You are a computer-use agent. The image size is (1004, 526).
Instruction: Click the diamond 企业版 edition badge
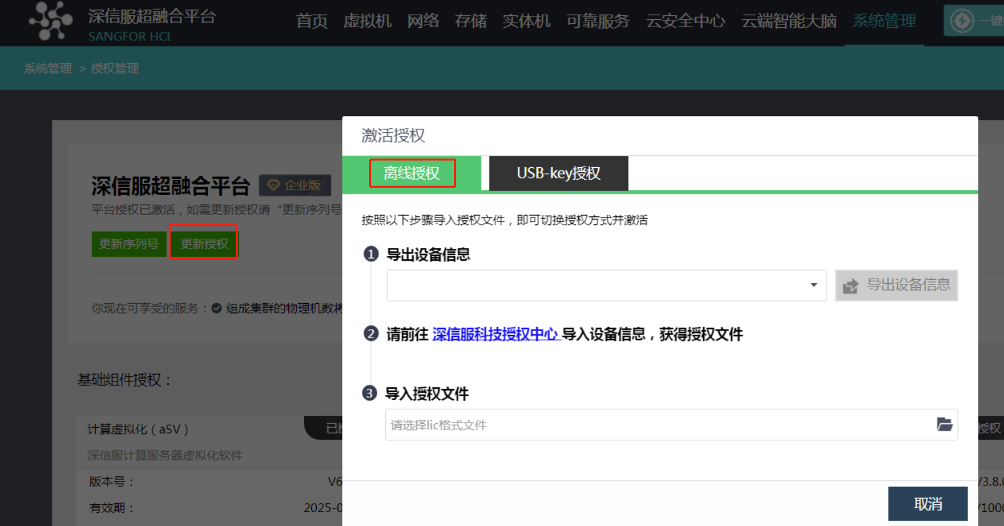pos(294,185)
